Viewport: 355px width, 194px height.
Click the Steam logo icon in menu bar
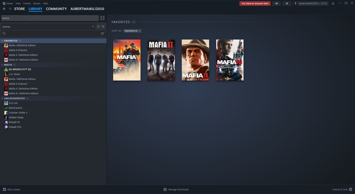pyautogui.click(x=4, y=3)
